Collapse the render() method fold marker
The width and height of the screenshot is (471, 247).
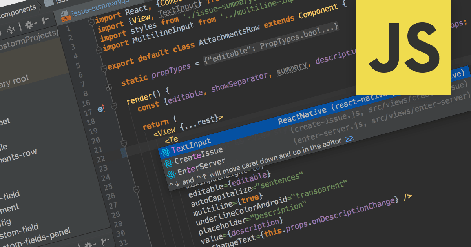(114, 105)
